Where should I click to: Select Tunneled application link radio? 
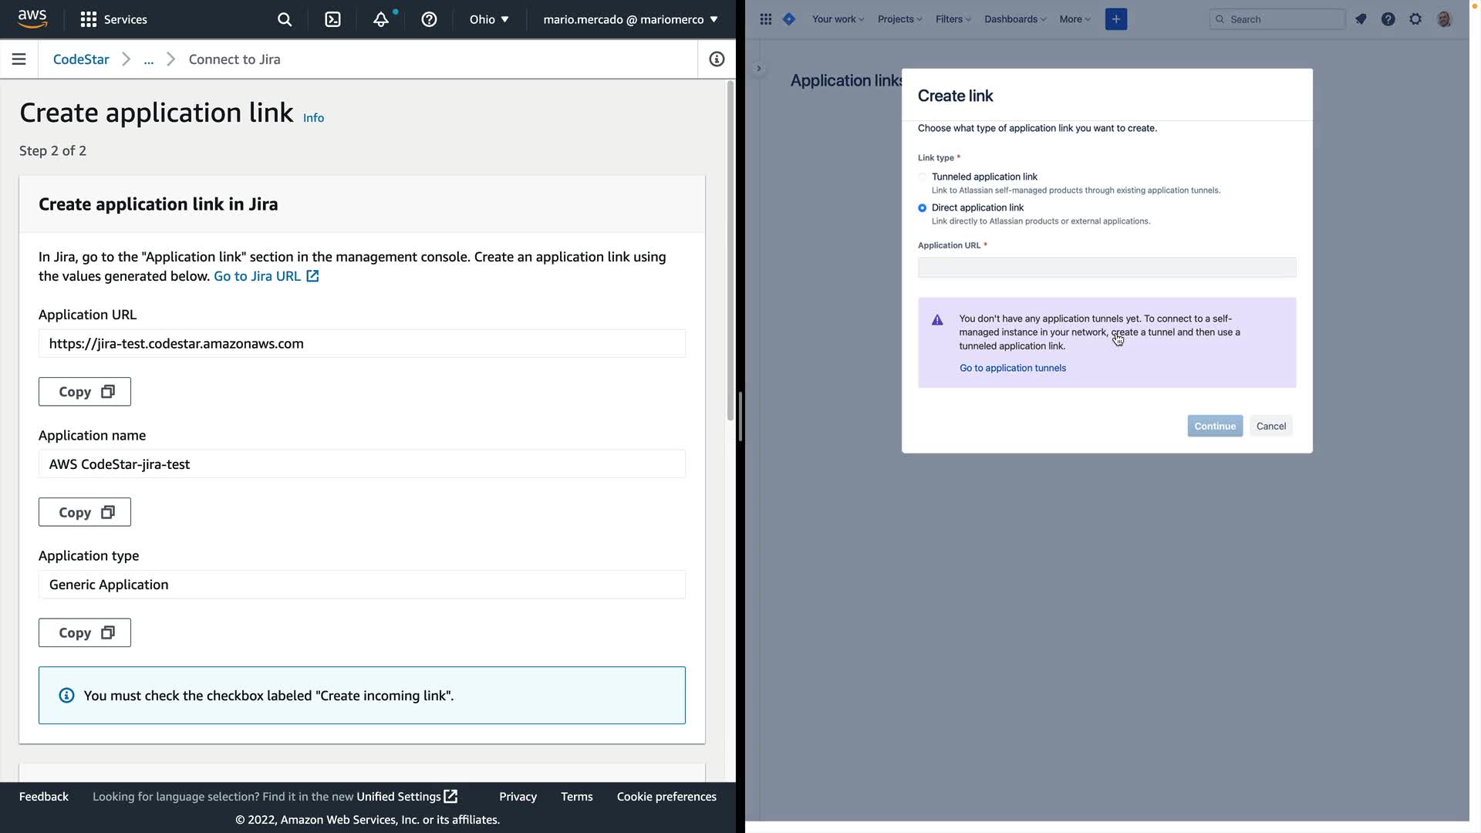(923, 177)
